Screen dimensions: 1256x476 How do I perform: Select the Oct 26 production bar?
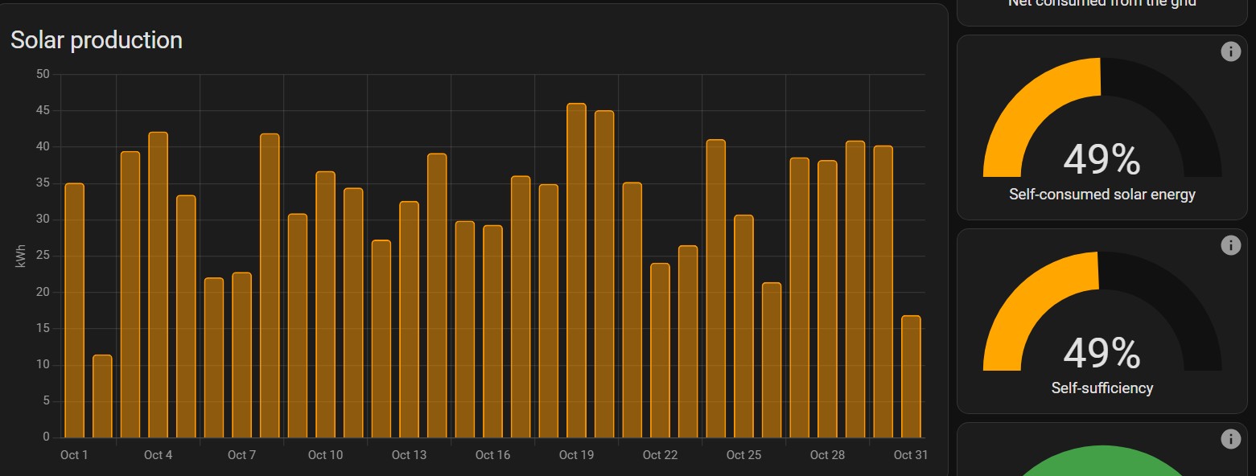pyautogui.click(x=772, y=360)
